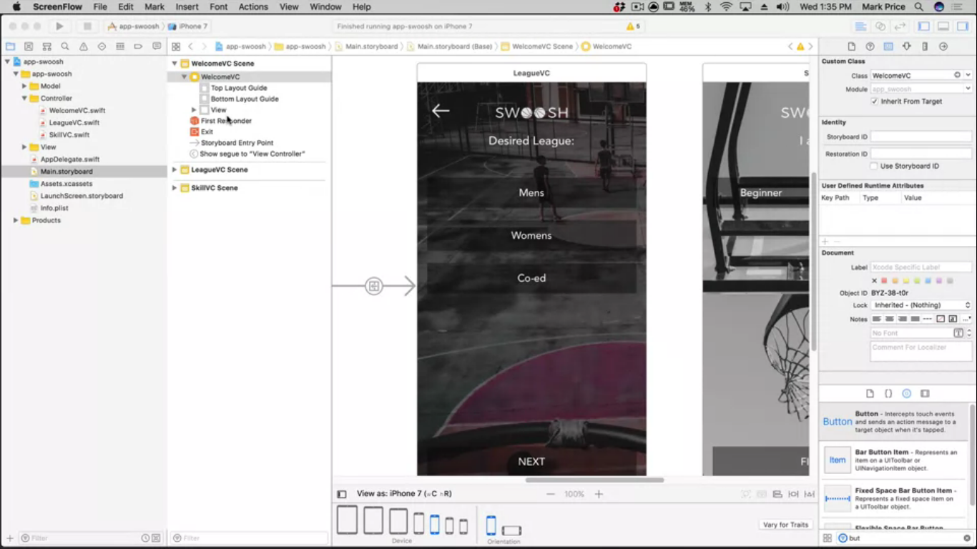Click the Womens button on canvas

pyautogui.click(x=531, y=235)
